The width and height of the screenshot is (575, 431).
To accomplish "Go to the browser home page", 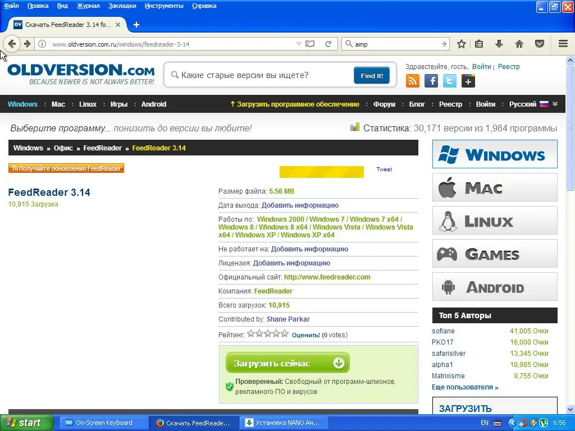I will tap(519, 44).
